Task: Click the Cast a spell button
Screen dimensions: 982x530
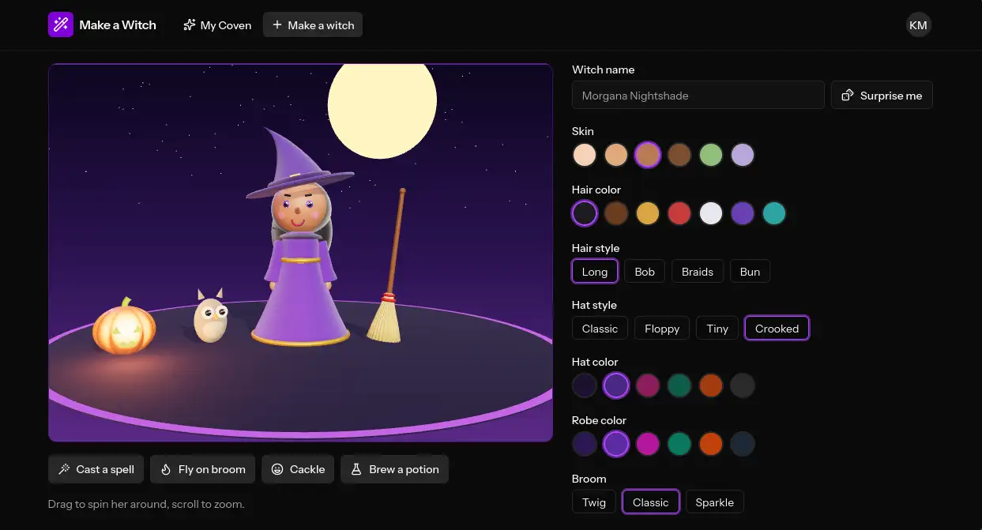Action: coord(96,469)
